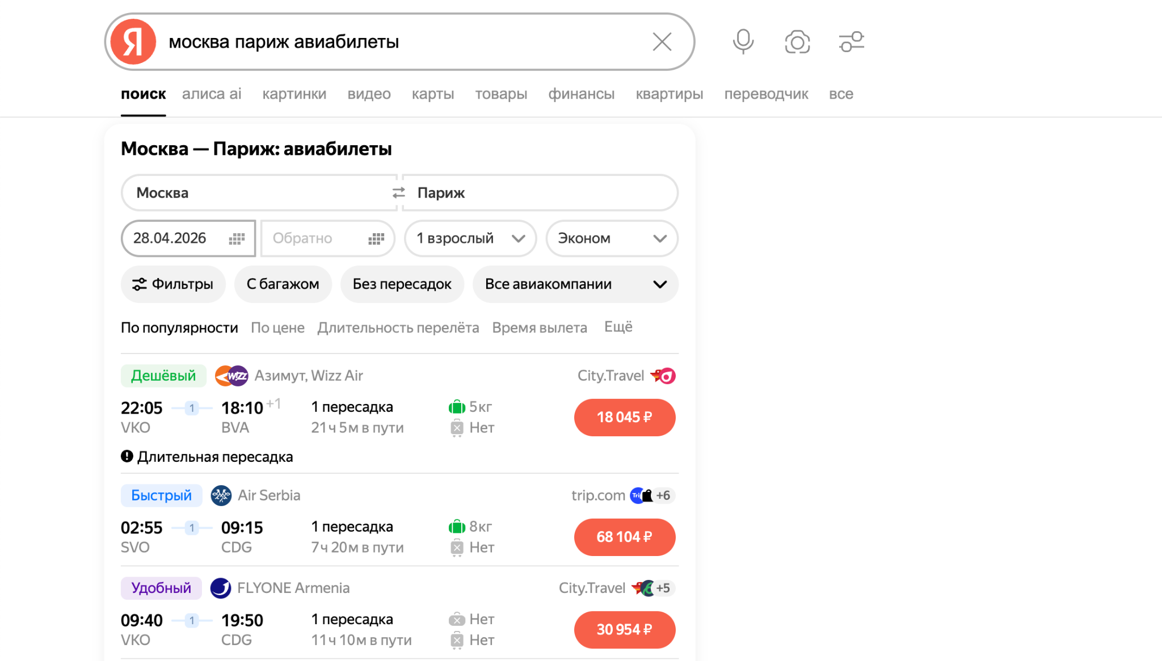
Task: Click the Yandex logo icon
Action: (133, 42)
